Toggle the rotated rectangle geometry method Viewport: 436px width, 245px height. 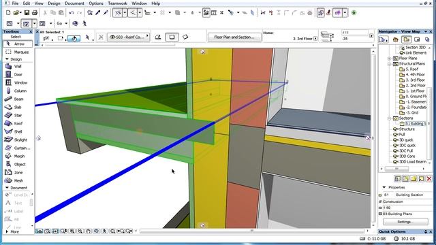[x=185, y=37]
